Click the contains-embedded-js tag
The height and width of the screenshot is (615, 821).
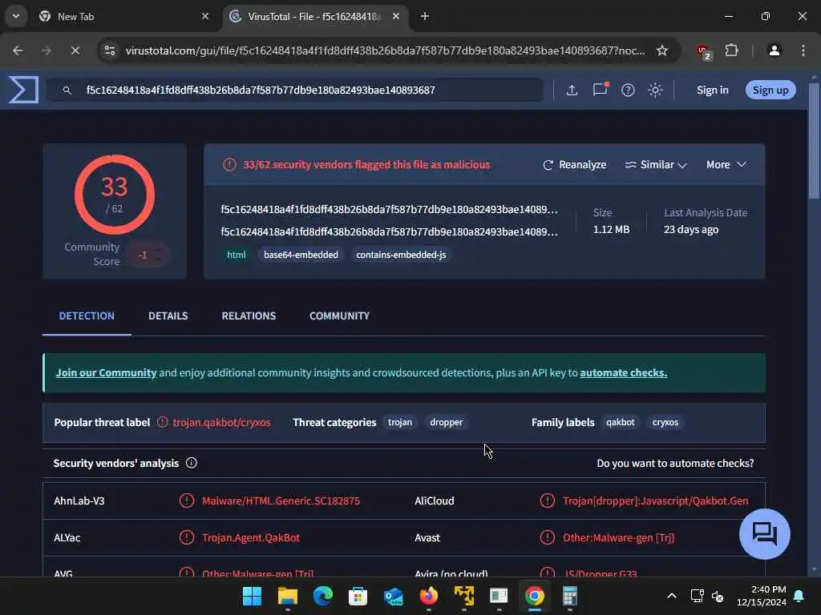[401, 255]
